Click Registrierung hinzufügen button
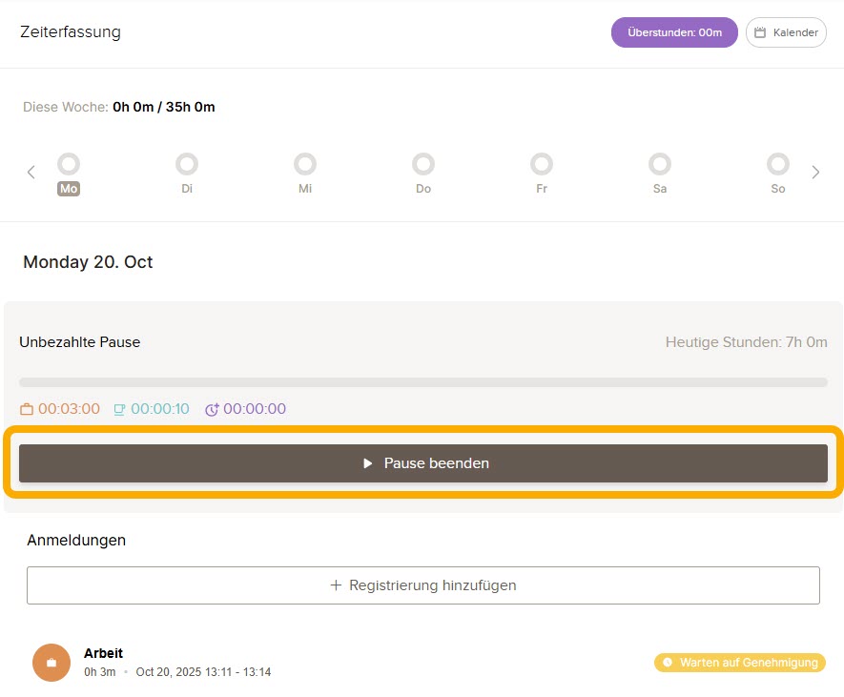This screenshot has height=697, width=844. click(x=423, y=585)
